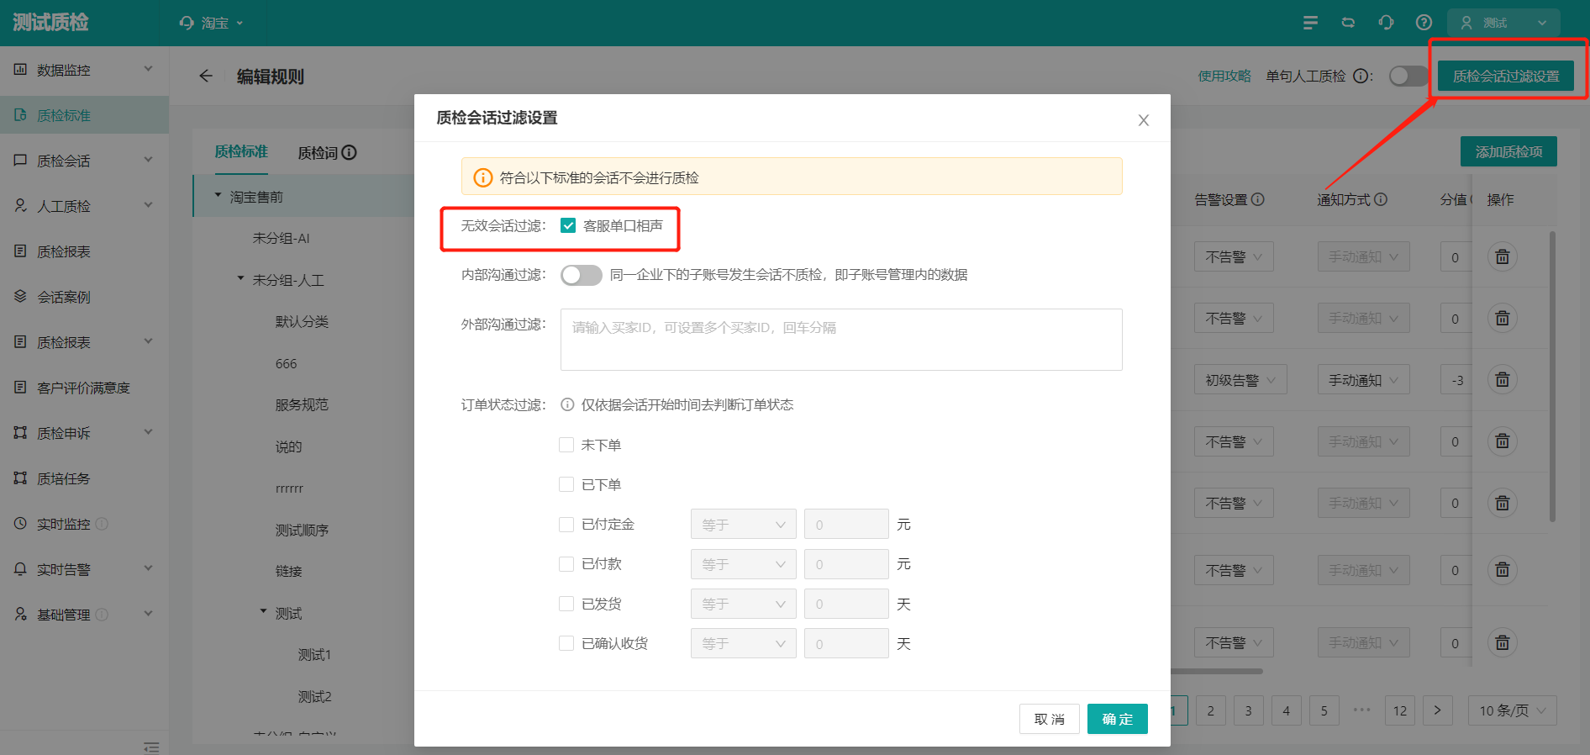The width and height of the screenshot is (1590, 755).
Task: Click info icon next to 通知方式 header
Action: coord(1381,199)
